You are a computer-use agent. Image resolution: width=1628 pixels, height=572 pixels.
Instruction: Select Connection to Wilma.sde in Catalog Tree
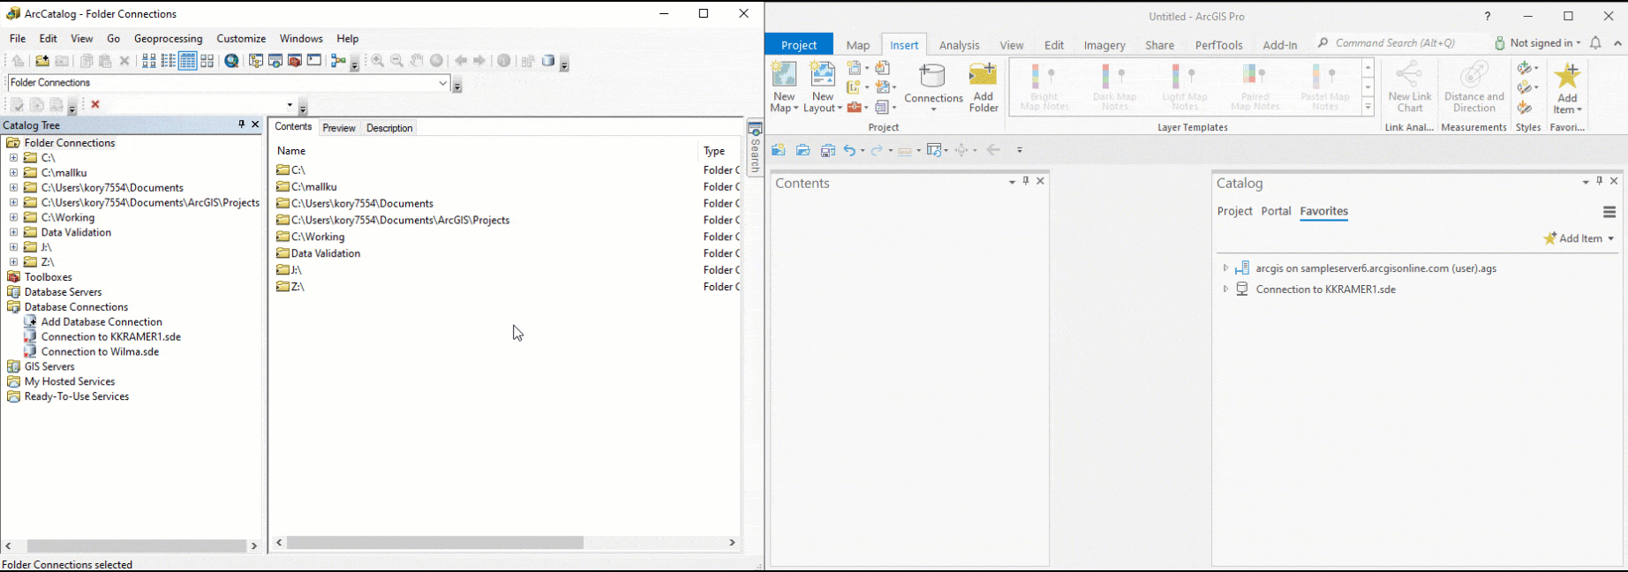point(100,351)
